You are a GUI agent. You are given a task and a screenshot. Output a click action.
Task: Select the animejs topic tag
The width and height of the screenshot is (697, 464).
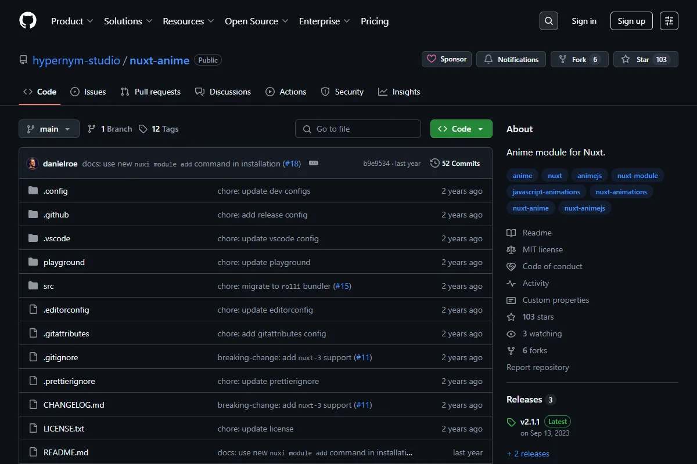click(x=590, y=176)
